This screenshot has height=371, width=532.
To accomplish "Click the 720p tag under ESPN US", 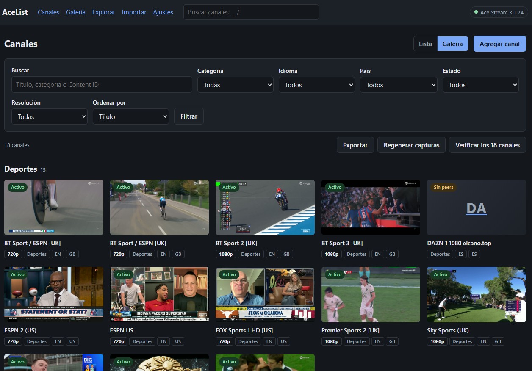I will (x=119, y=341).
